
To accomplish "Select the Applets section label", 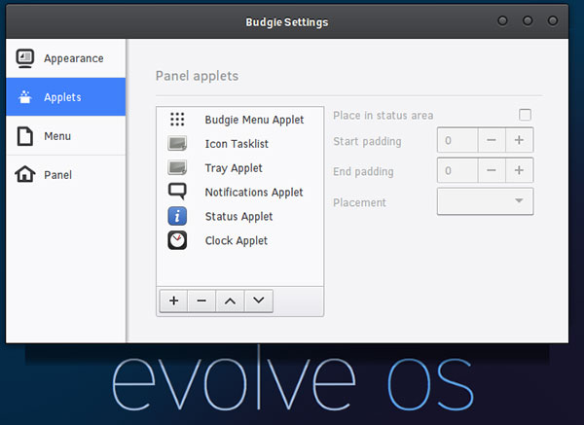I will 62,97.
